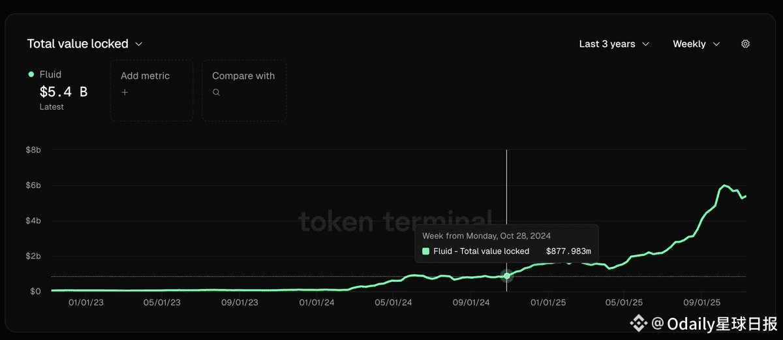783x340 pixels.
Task: Click the 09/01/25 x-axis label
Action: click(x=701, y=303)
